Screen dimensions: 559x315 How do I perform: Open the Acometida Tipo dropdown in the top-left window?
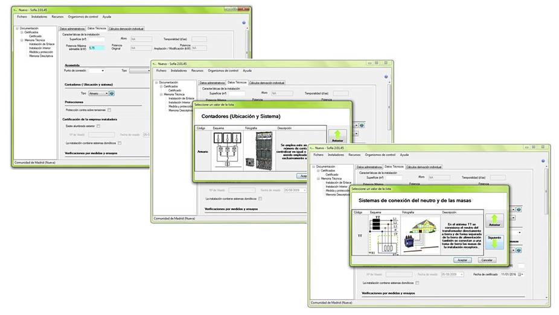tap(139, 70)
